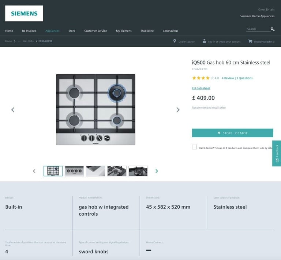
Task: Click the Shopping Basket link text
Action: click(x=264, y=42)
